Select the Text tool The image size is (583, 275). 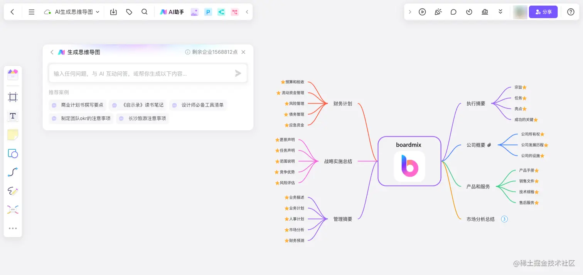tap(13, 116)
